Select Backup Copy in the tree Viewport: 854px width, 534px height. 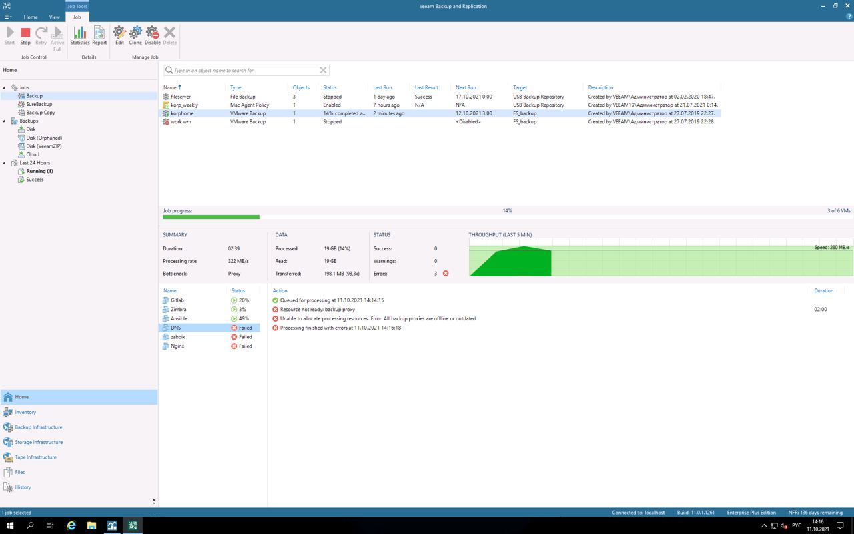click(40, 113)
